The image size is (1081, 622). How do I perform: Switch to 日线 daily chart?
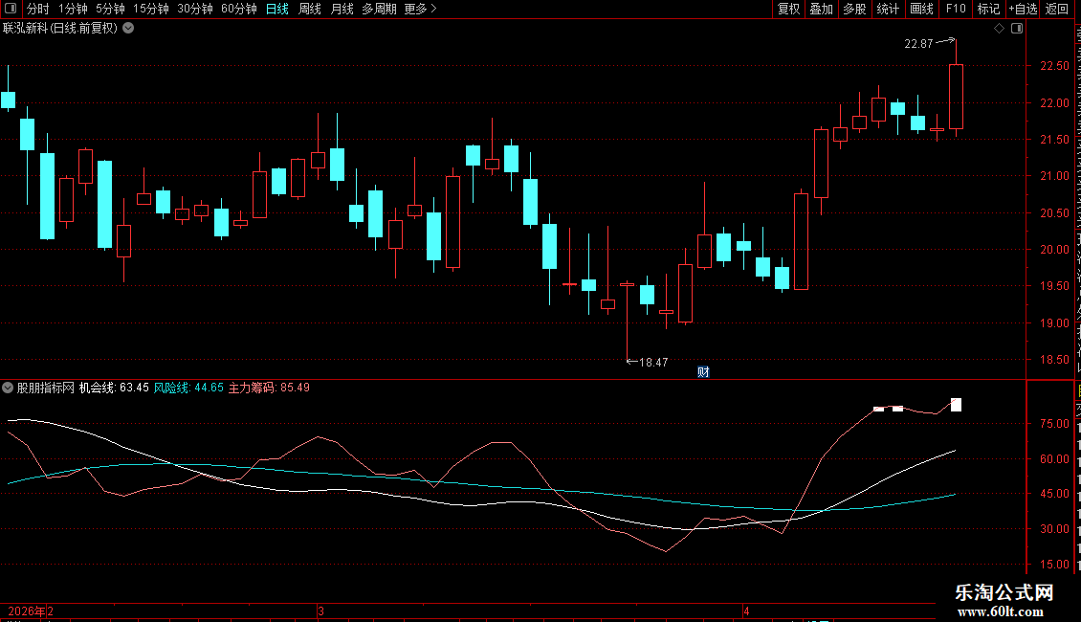tap(277, 9)
